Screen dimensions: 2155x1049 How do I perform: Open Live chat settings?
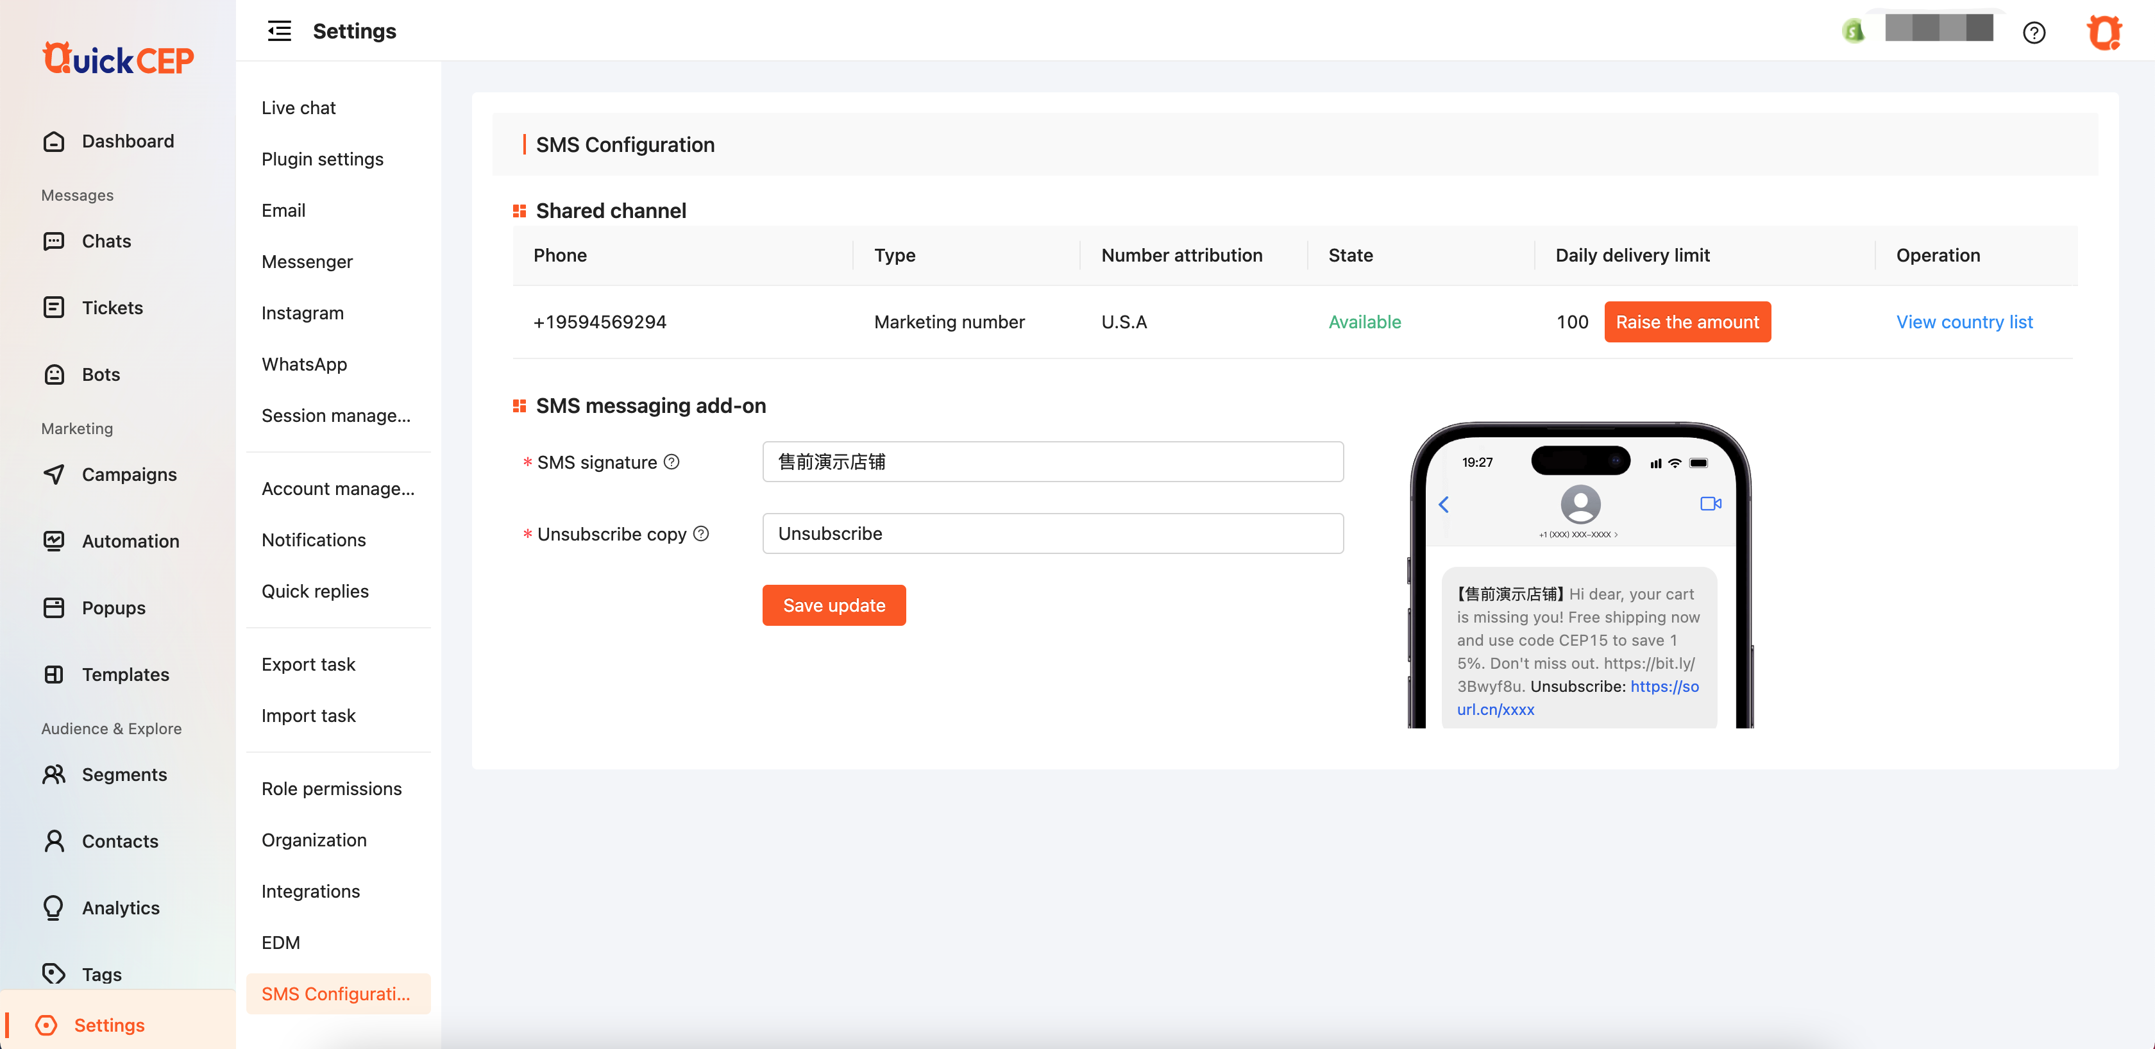[x=299, y=108]
